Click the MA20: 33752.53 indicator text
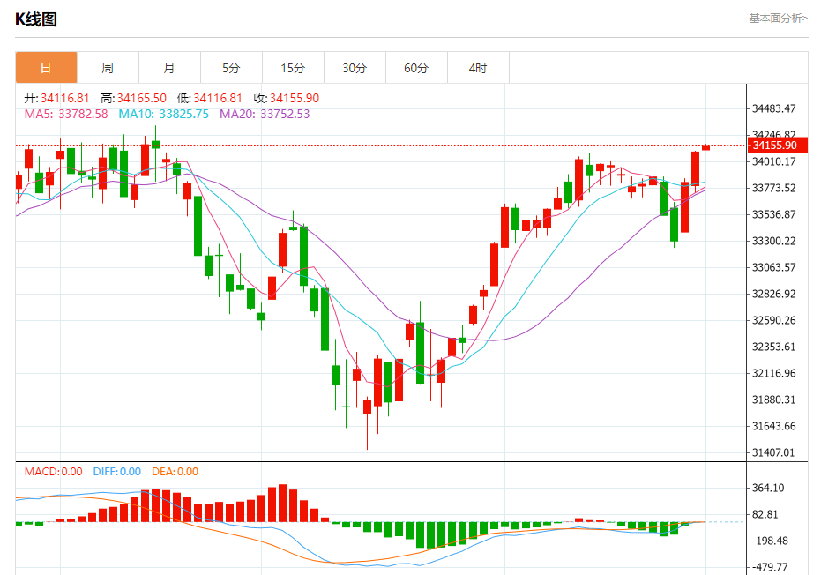 (265, 114)
